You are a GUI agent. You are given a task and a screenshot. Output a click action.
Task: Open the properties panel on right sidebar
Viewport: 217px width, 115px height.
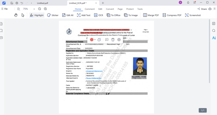[x=214, y=24]
